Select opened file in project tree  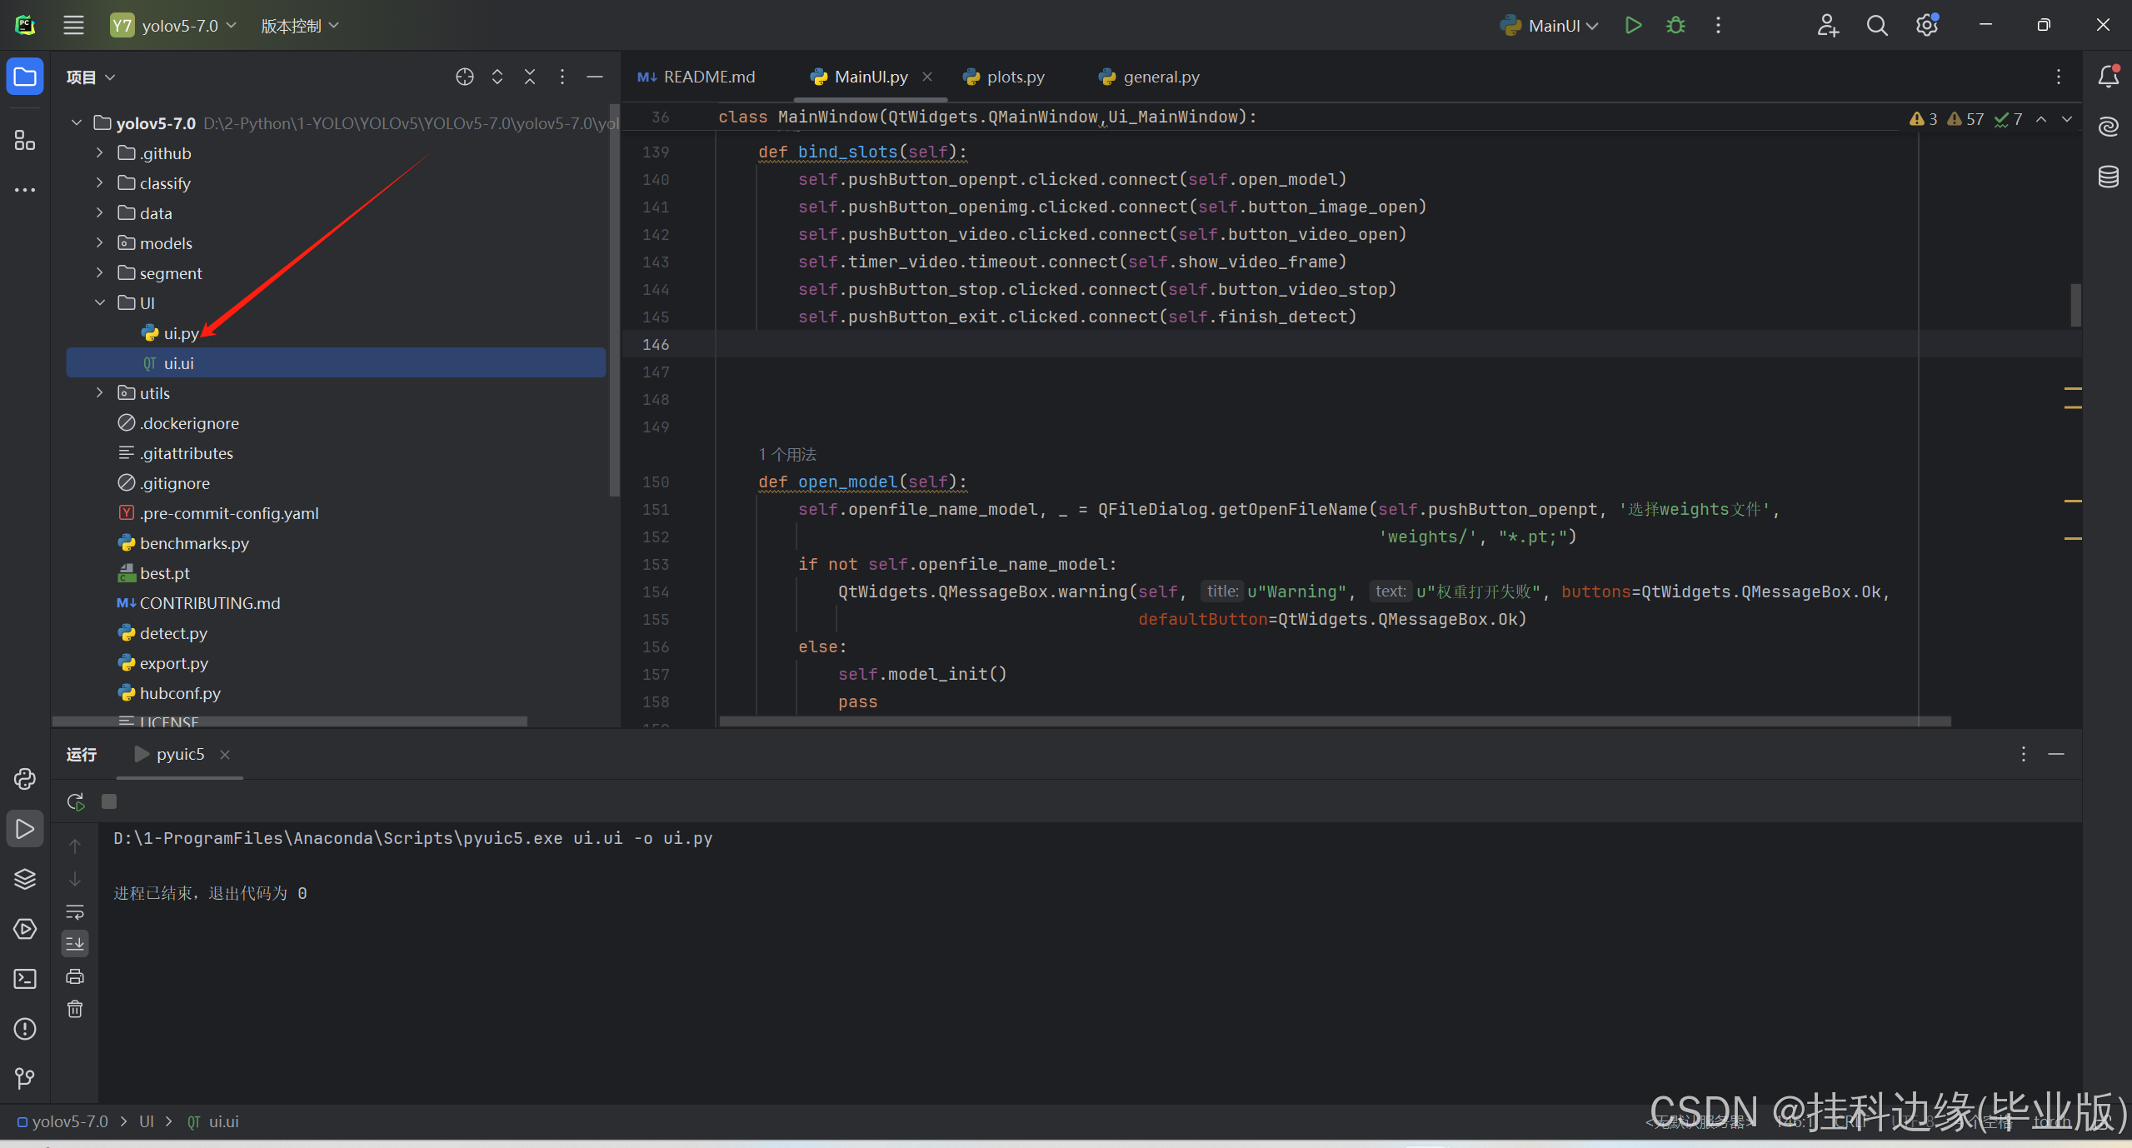pos(465,77)
